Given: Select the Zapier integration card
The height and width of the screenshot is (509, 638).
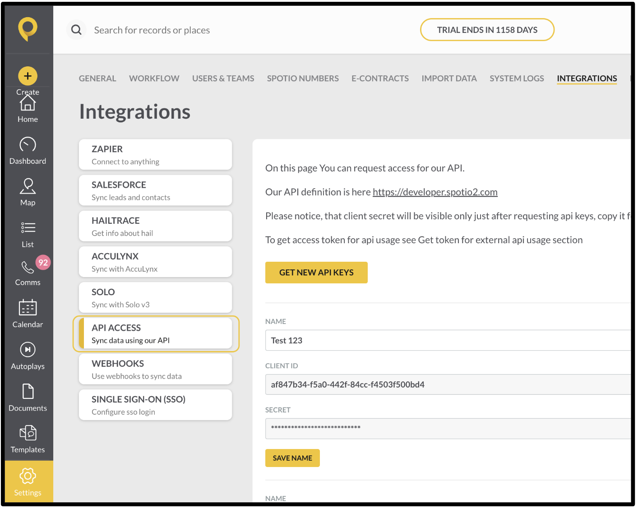Looking at the screenshot, I should [155, 155].
